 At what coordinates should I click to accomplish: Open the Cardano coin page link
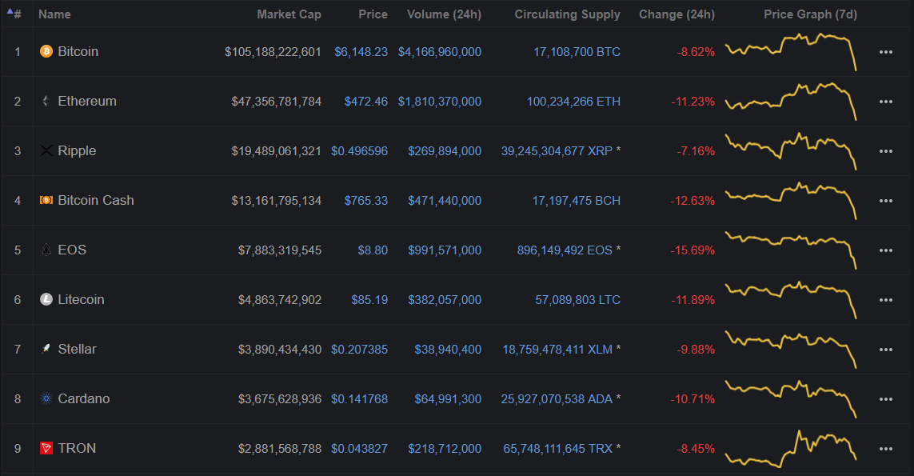[x=83, y=398]
